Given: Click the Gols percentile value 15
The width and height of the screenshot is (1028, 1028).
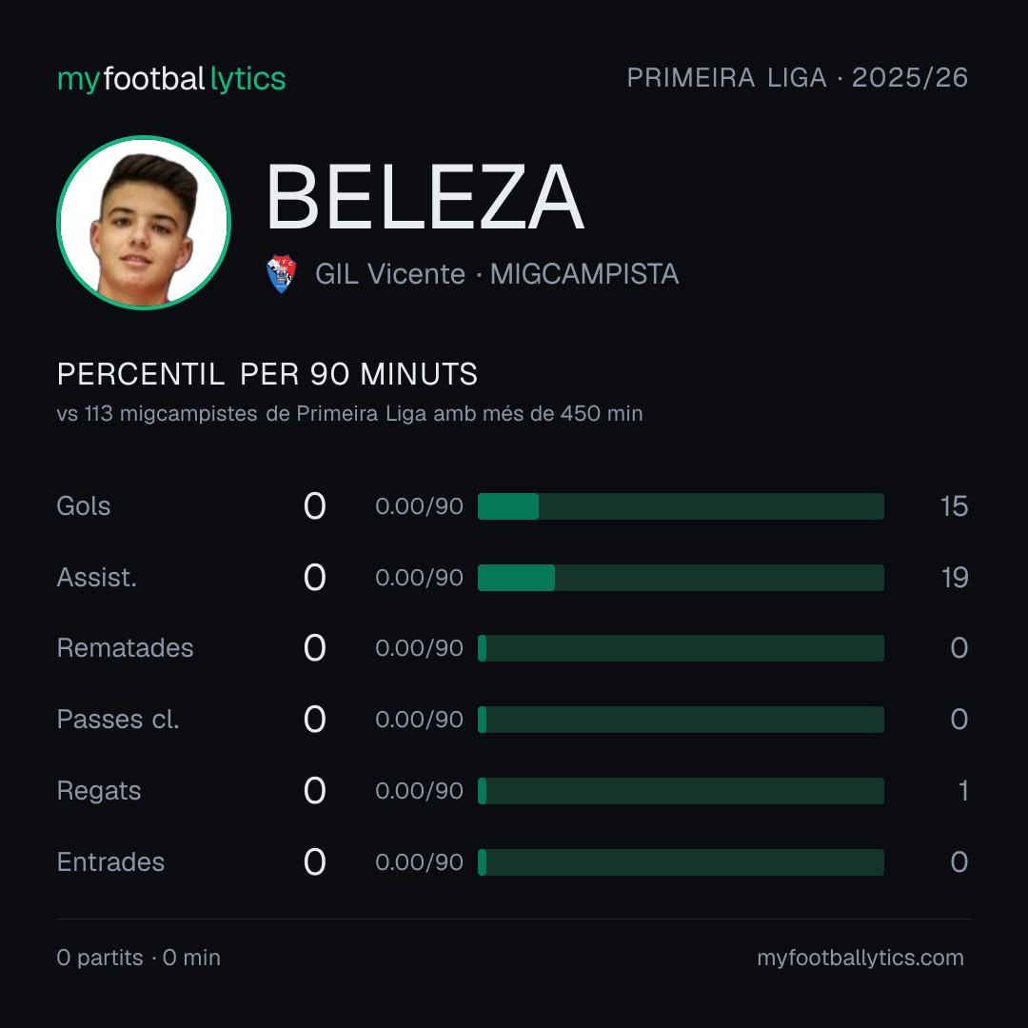Looking at the screenshot, I should coord(954,506).
